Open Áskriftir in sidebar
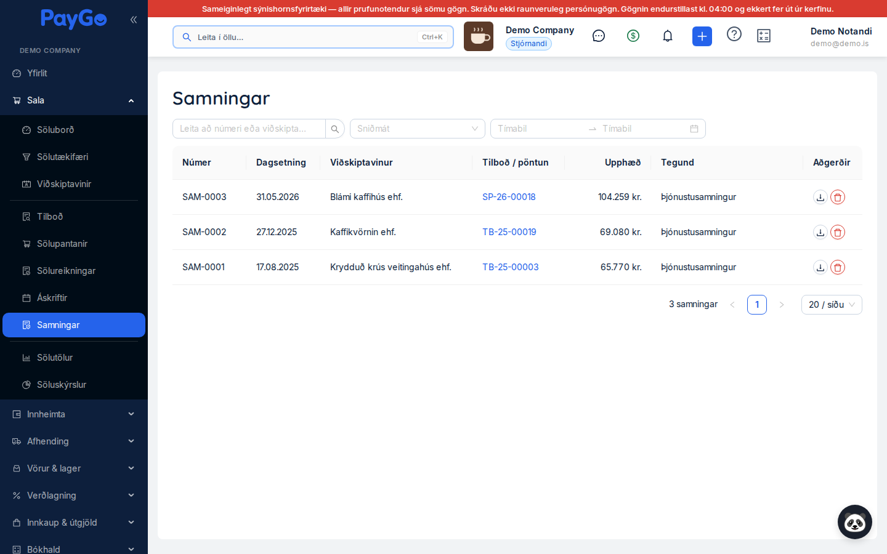The width and height of the screenshot is (887, 554). click(x=74, y=298)
